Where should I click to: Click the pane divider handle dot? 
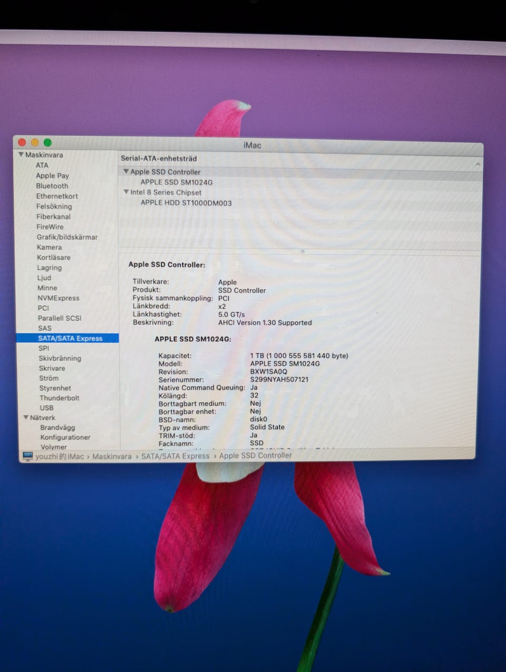click(303, 251)
